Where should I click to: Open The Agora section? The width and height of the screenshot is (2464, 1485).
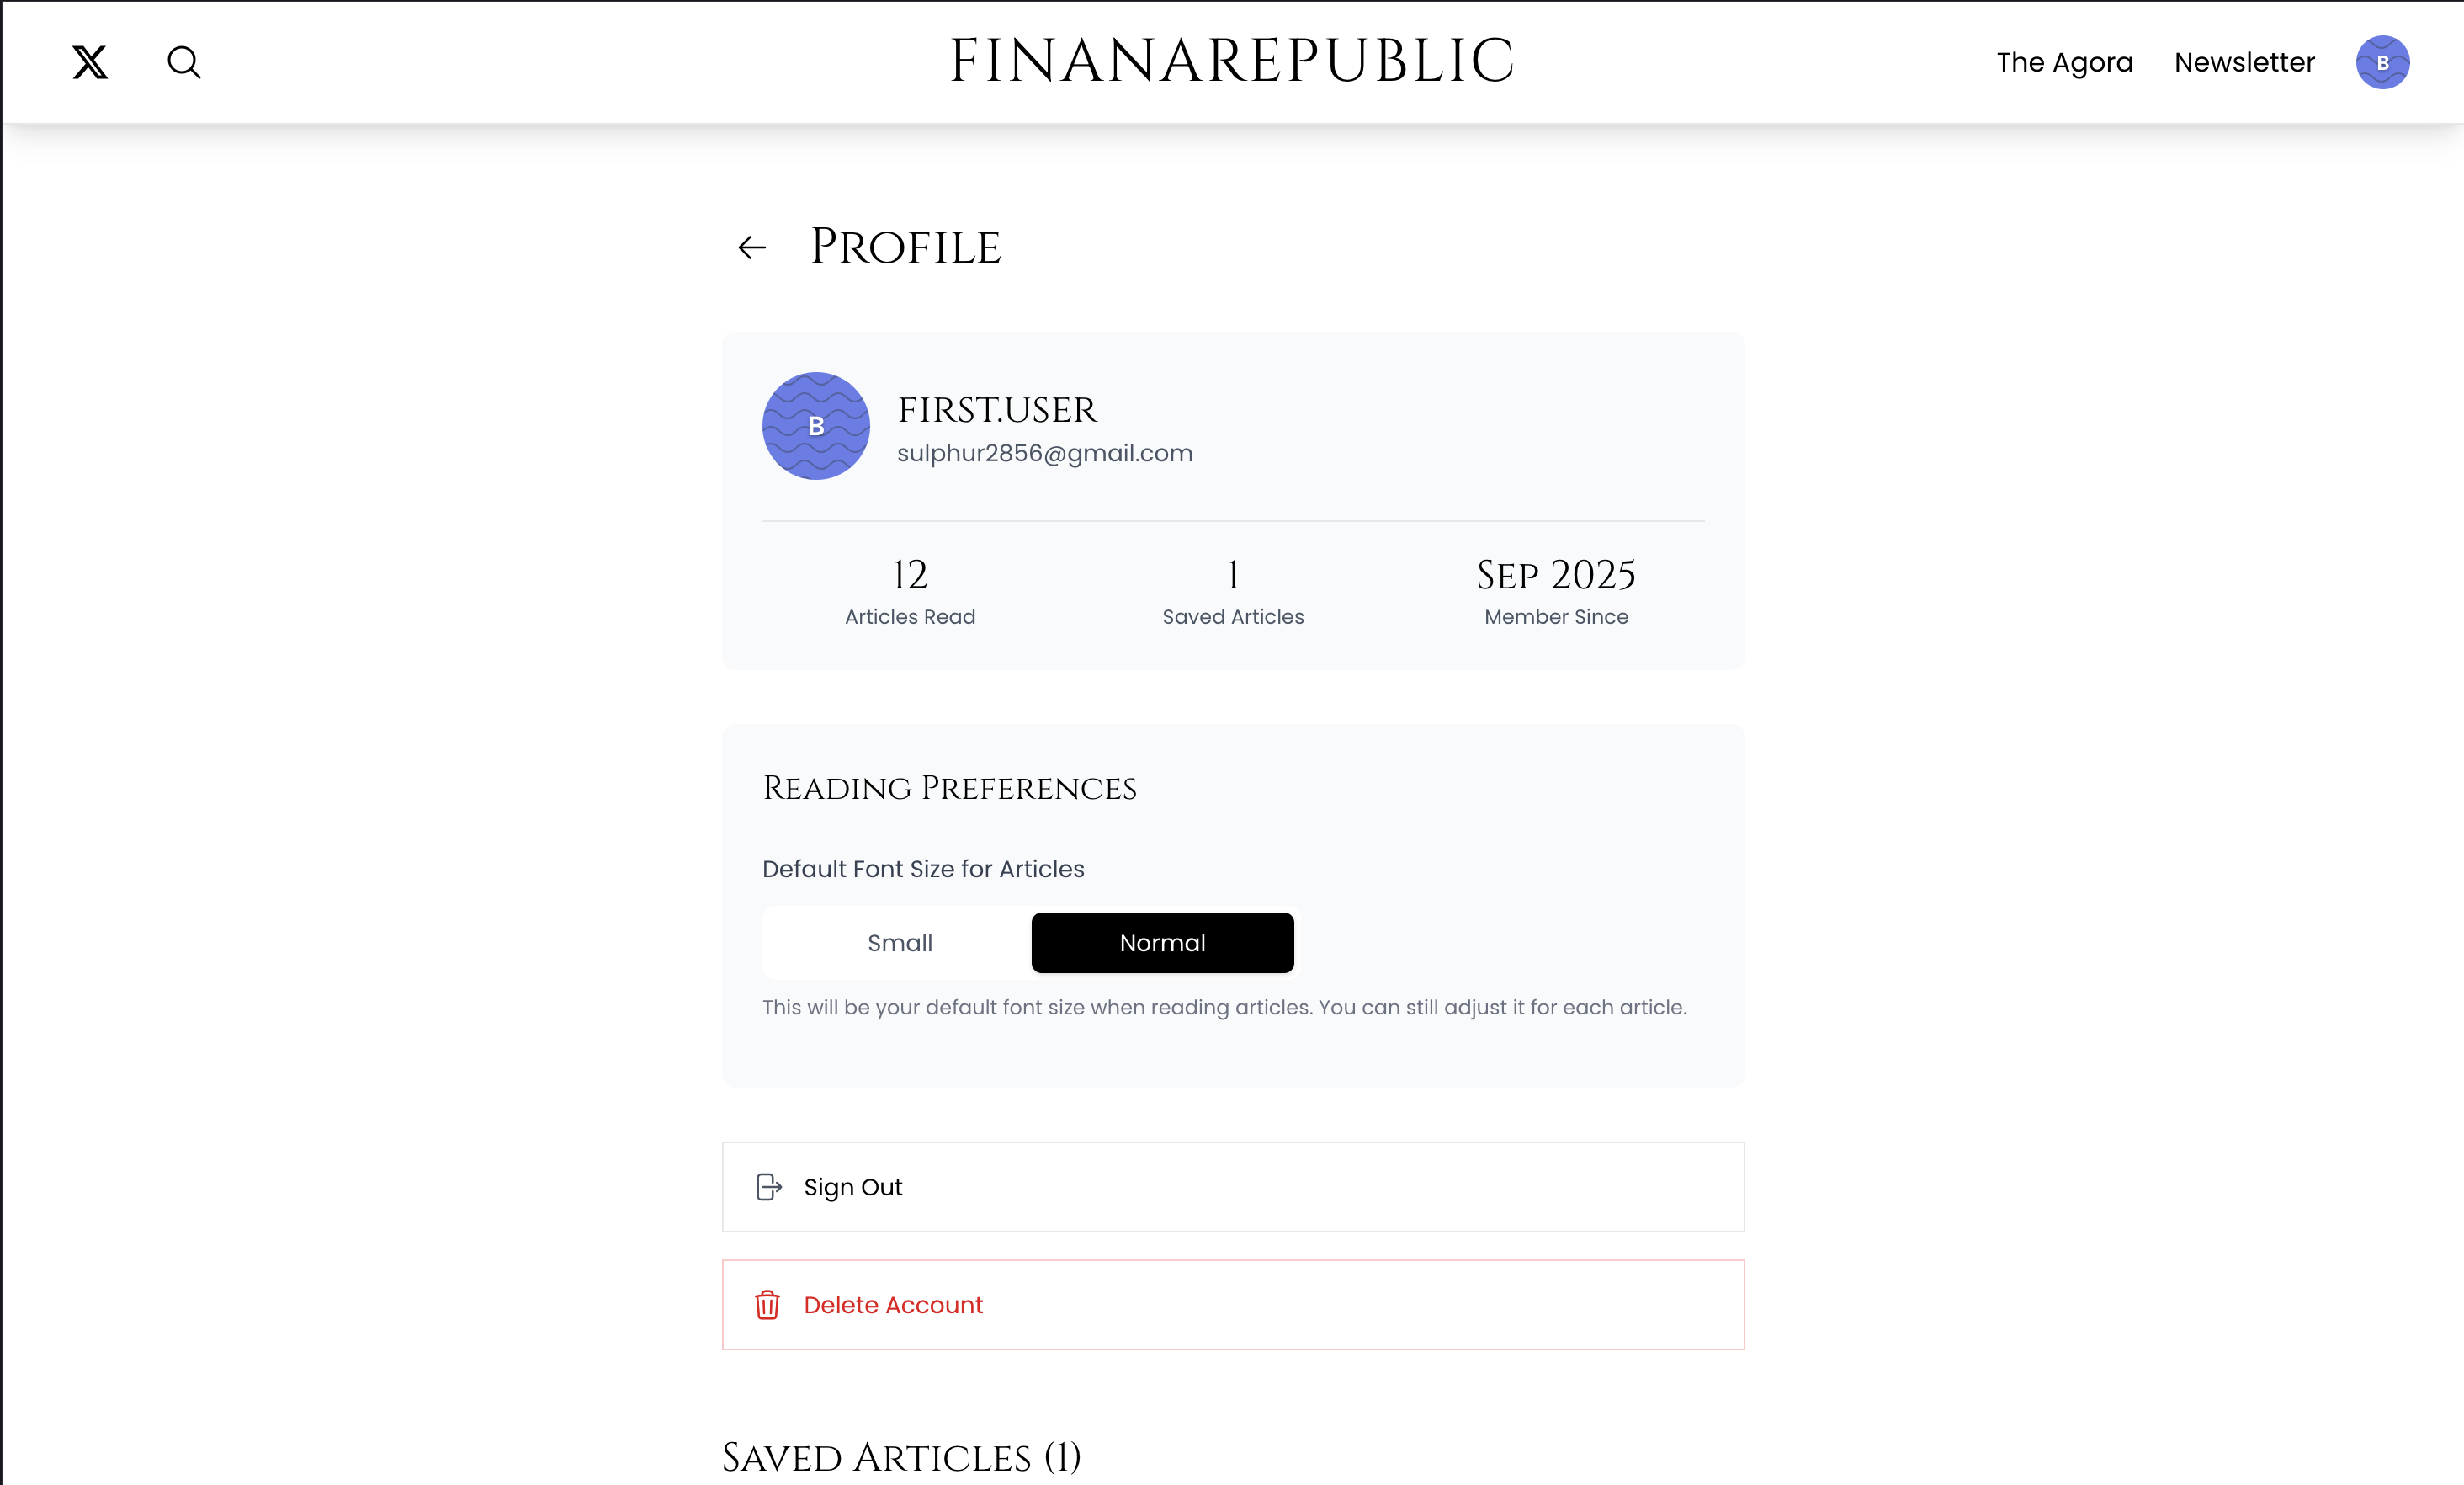2064,62
